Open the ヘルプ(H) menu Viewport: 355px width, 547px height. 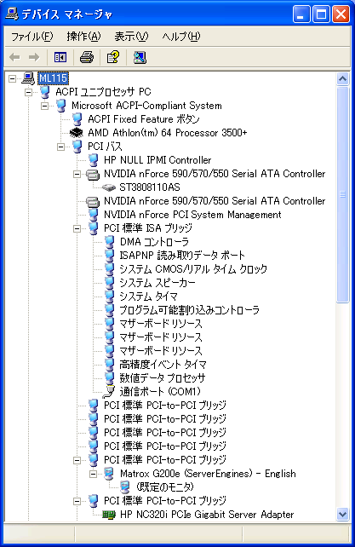pos(181,37)
